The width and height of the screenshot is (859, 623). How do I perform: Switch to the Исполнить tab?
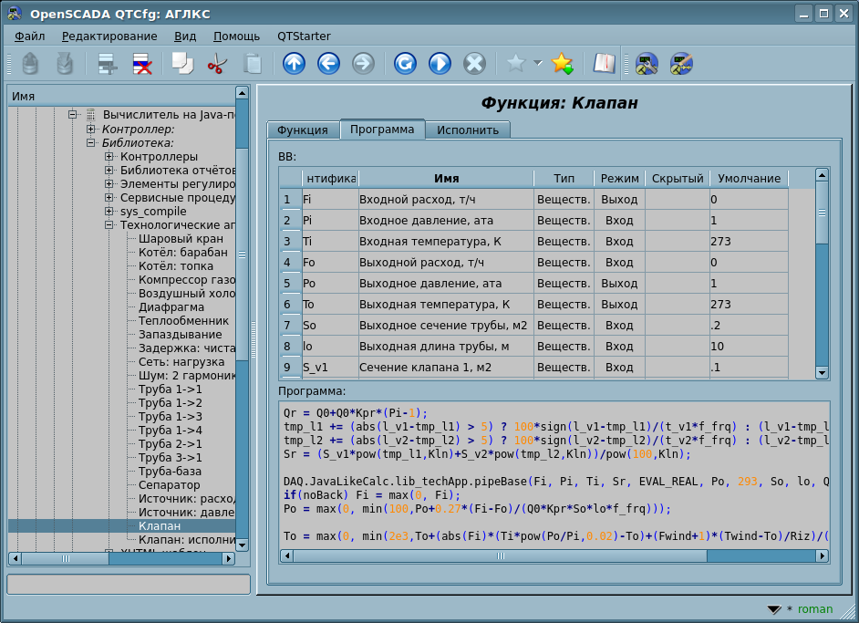point(467,130)
